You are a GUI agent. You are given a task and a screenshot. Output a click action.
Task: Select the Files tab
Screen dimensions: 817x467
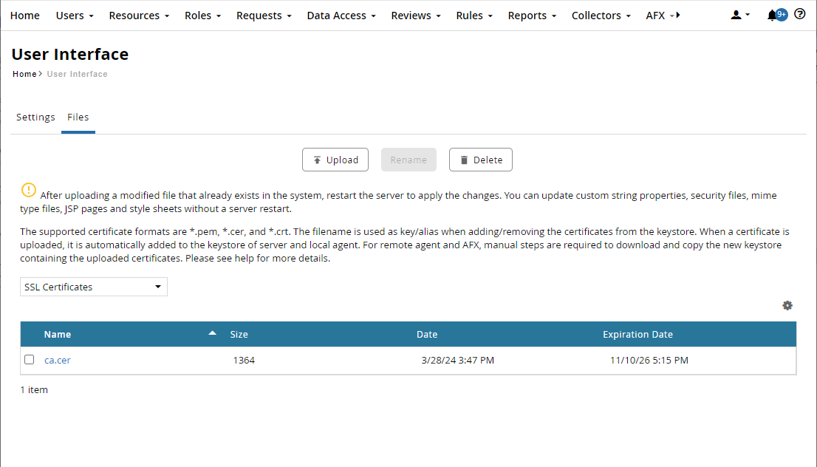pyautogui.click(x=78, y=117)
